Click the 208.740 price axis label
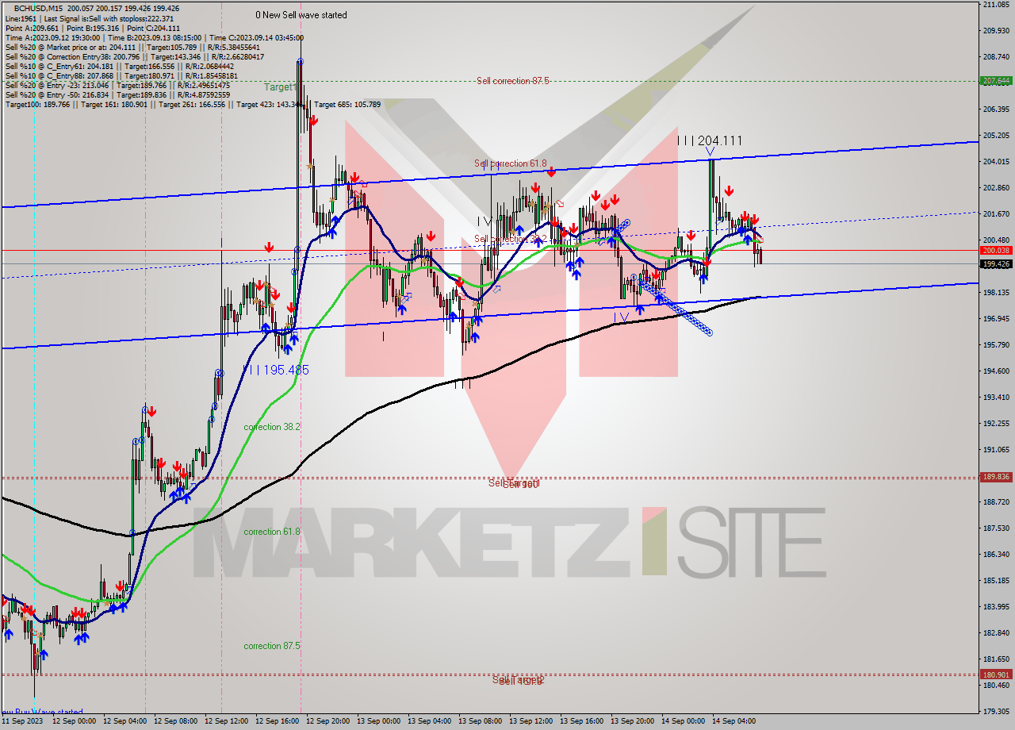 (x=996, y=57)
